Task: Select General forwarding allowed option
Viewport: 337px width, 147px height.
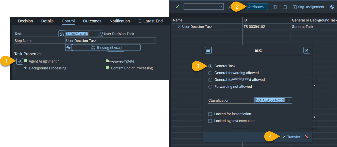Action: point(210,73)
